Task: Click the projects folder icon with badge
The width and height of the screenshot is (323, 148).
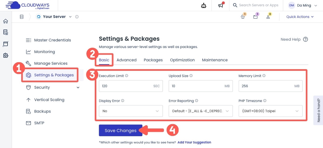Action: tap(255, 17)
